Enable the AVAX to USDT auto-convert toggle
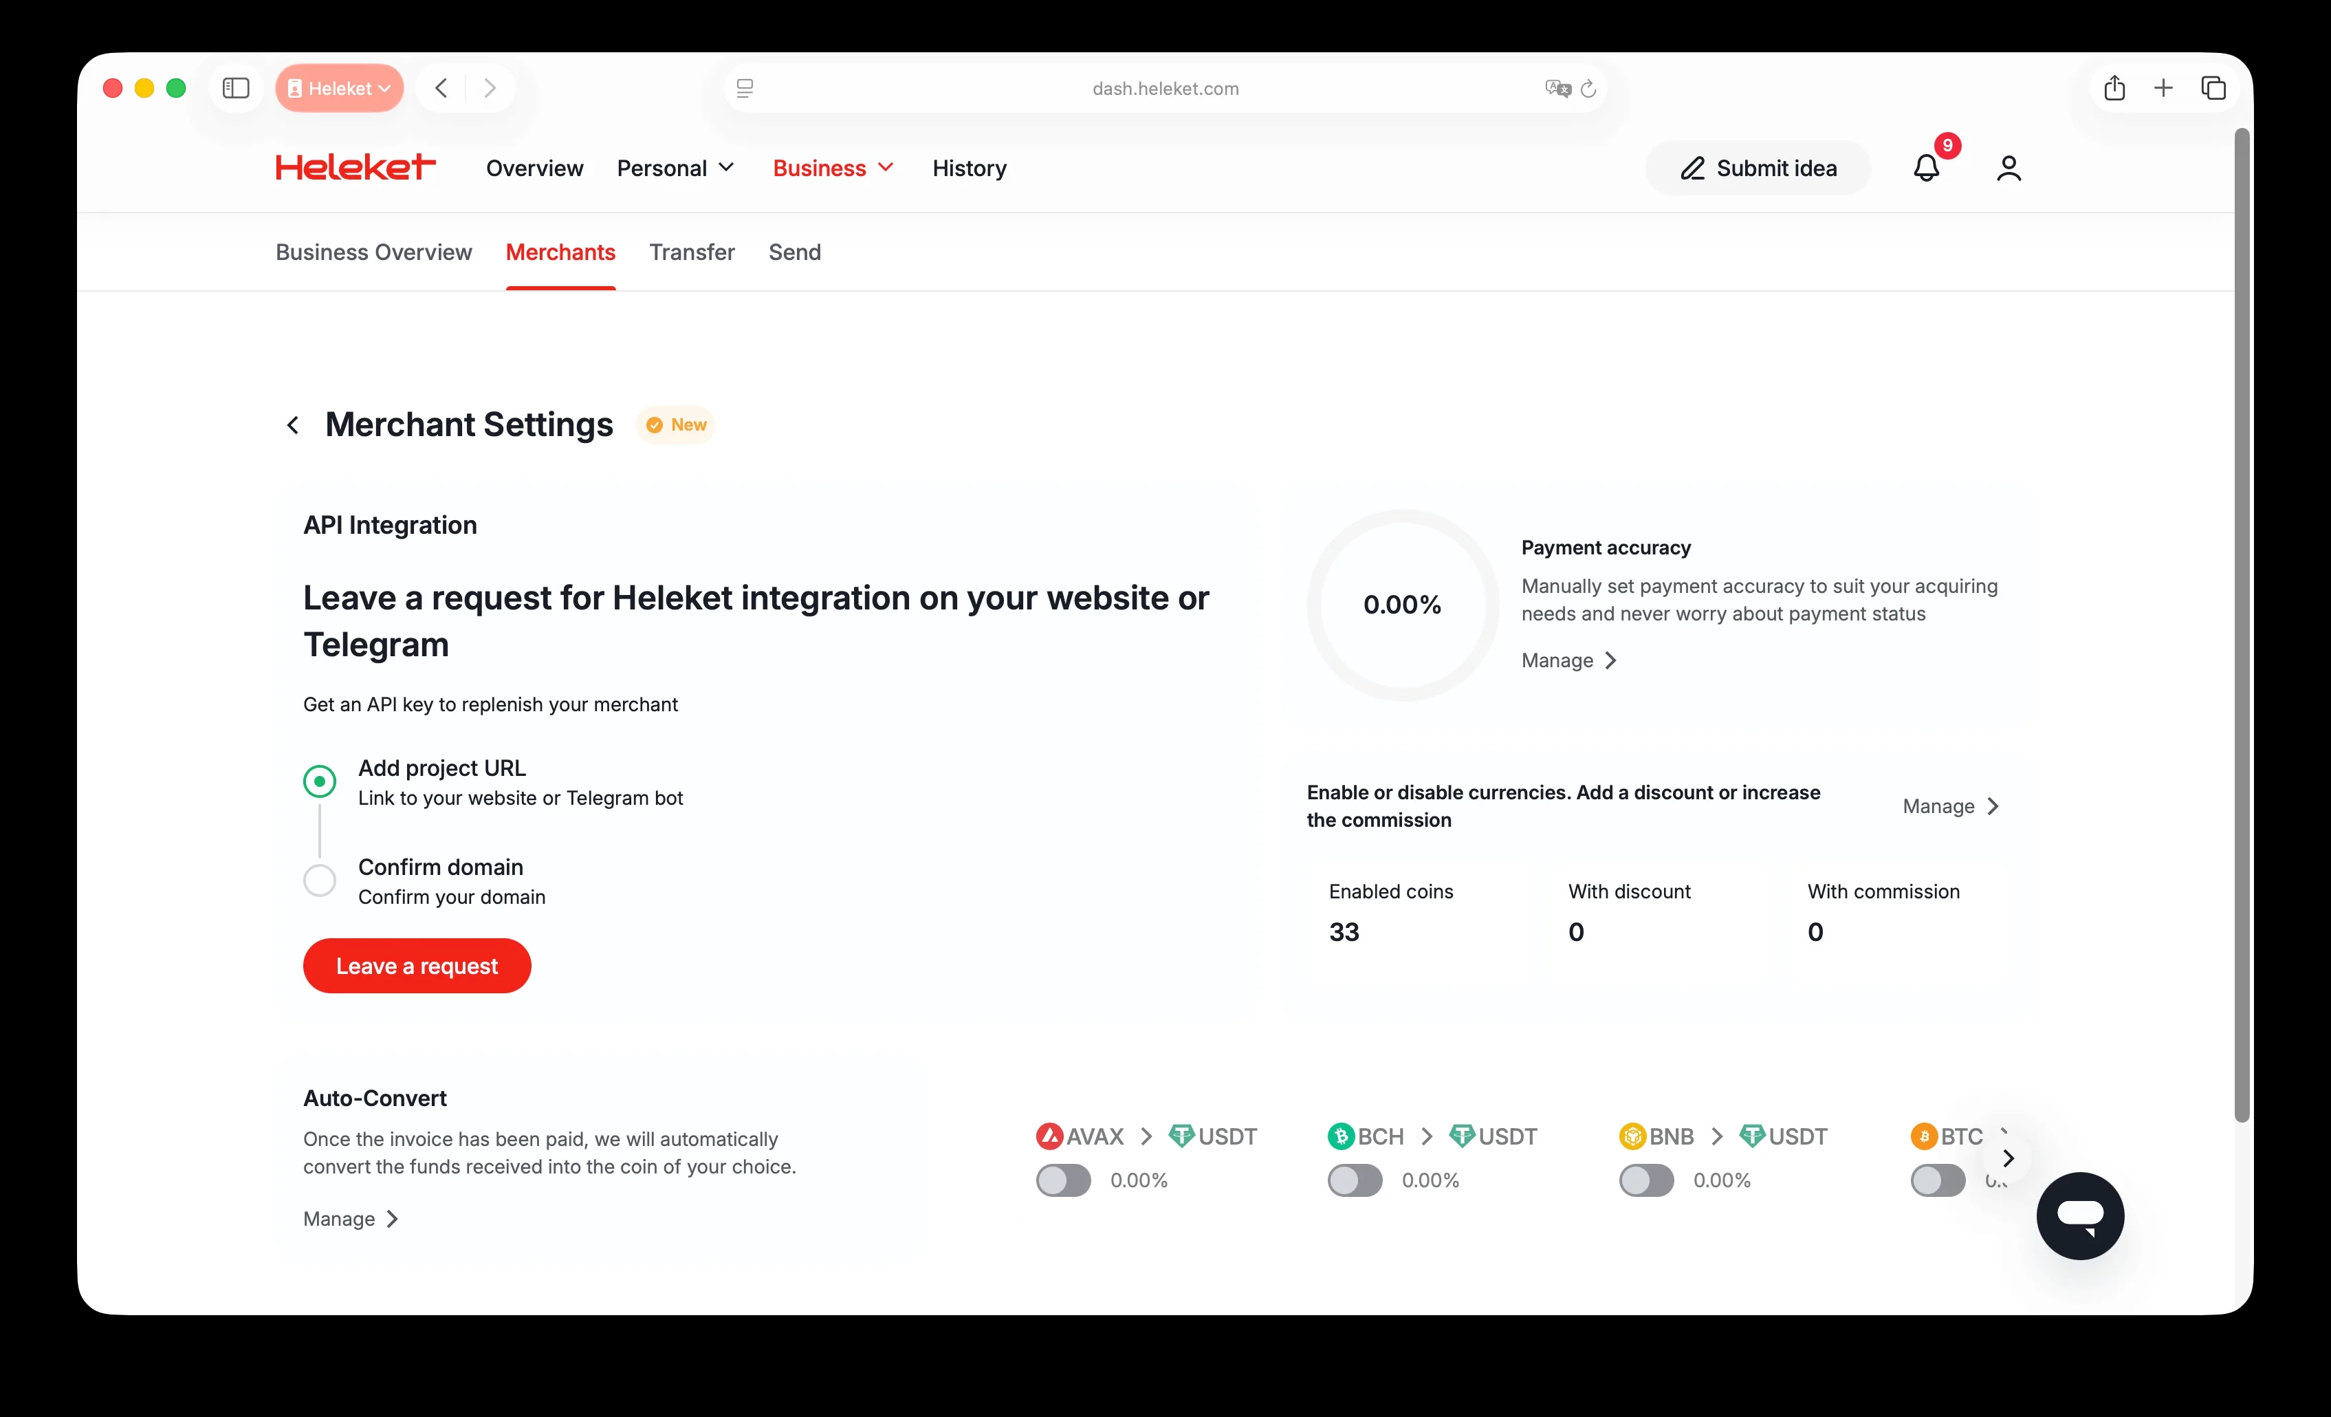2331x1417 pixels. point(1063,1180)
